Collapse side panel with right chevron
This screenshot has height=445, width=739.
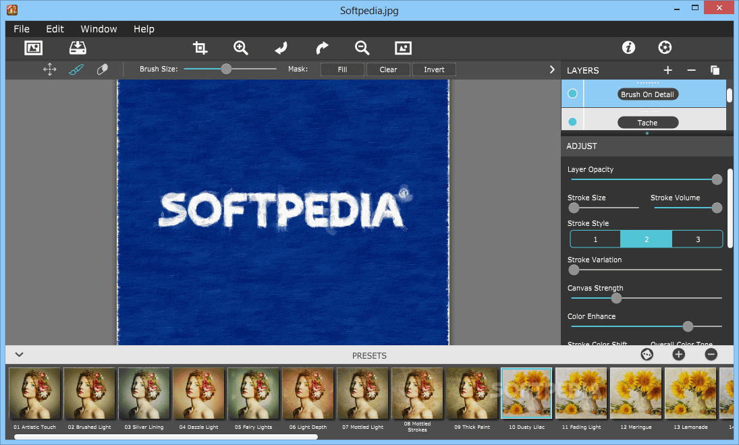552,69
